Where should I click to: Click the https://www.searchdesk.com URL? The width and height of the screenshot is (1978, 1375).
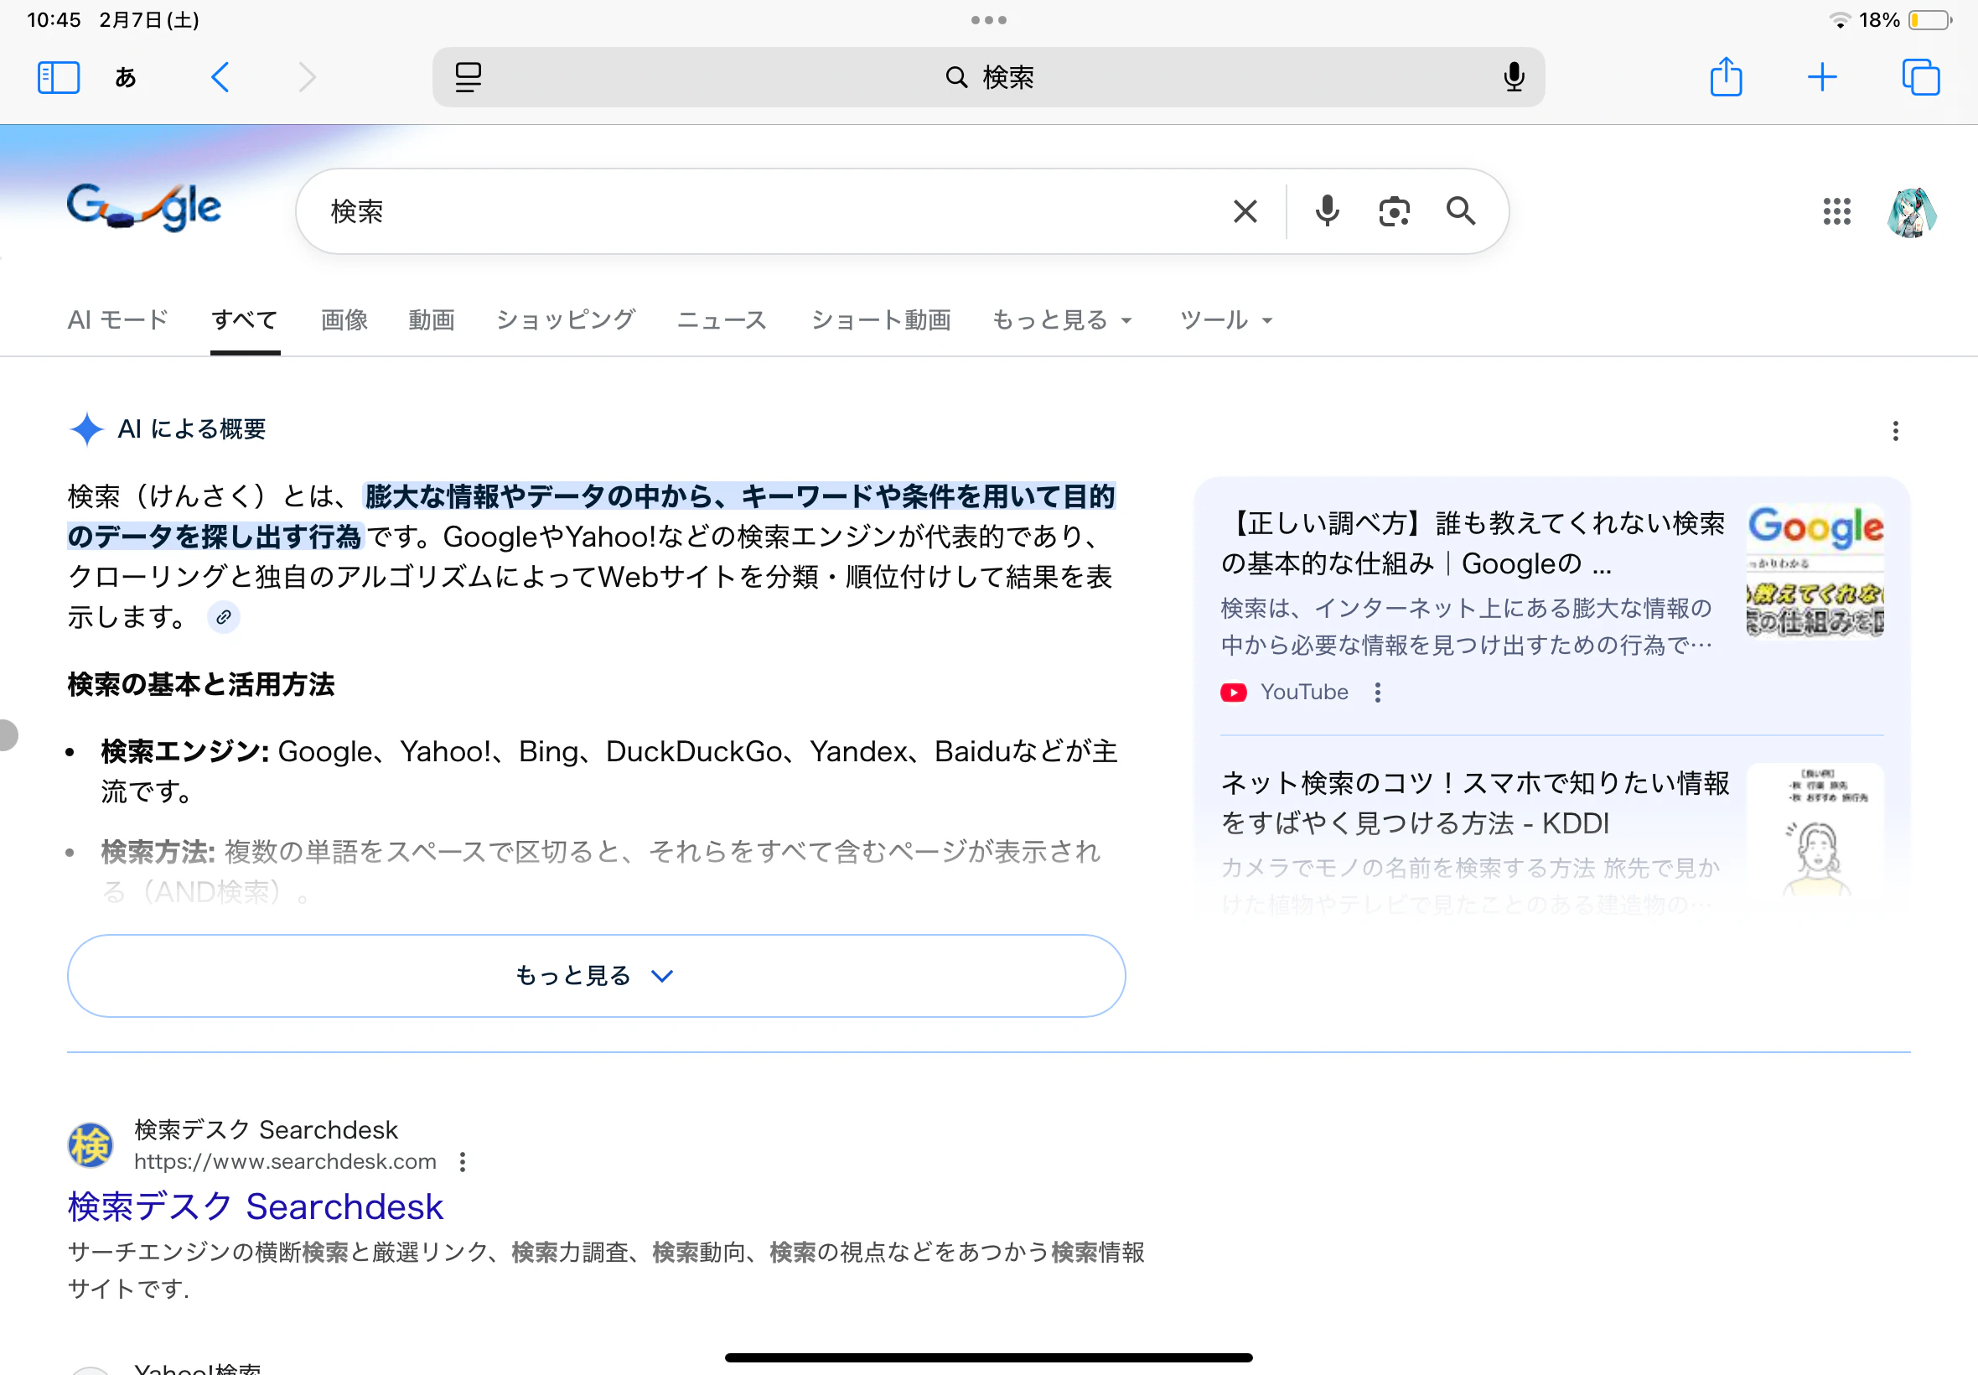pyautogui.click(x=285, y=1162)
